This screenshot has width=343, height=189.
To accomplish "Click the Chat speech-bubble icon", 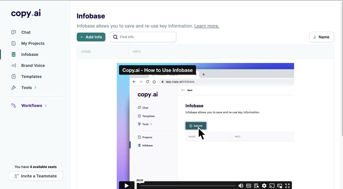I will [13, 32].
